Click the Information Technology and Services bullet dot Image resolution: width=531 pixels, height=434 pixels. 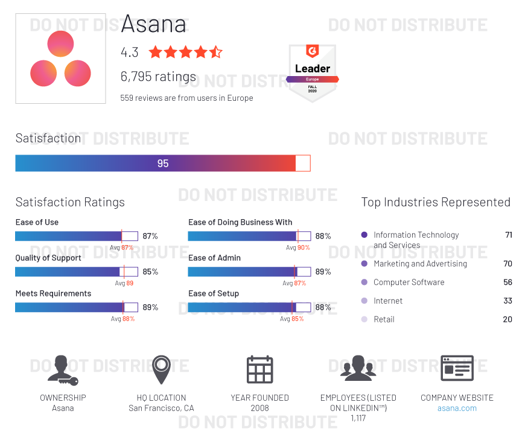pyautogui.click(x=364, y=235)
